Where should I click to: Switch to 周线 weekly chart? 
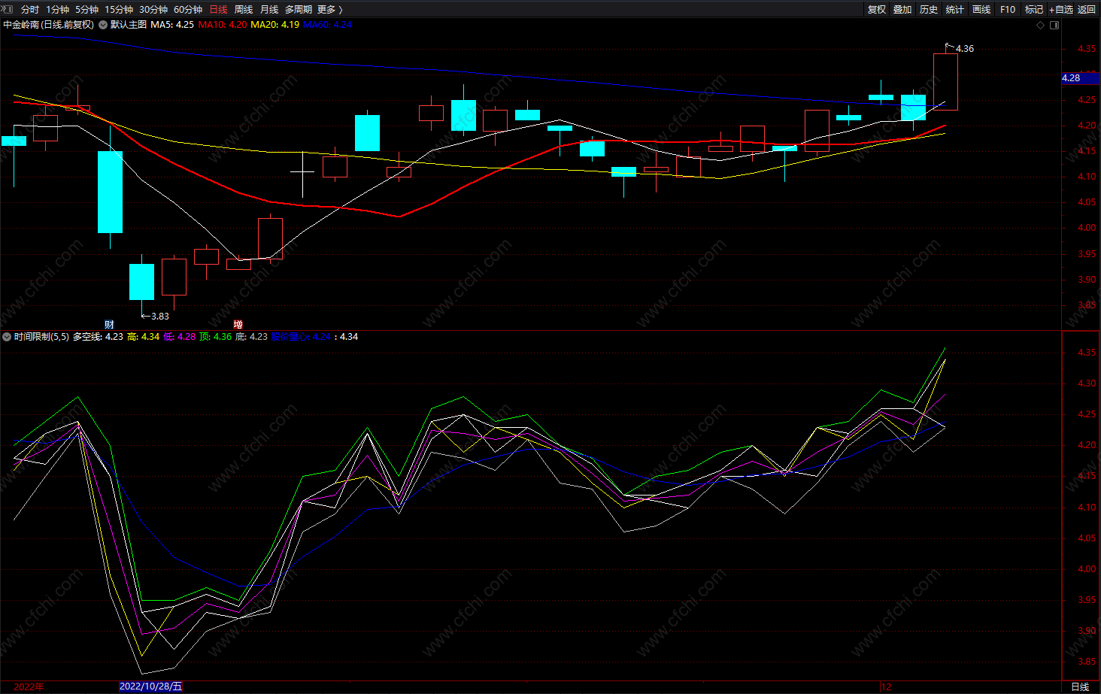tap(244, 9)
